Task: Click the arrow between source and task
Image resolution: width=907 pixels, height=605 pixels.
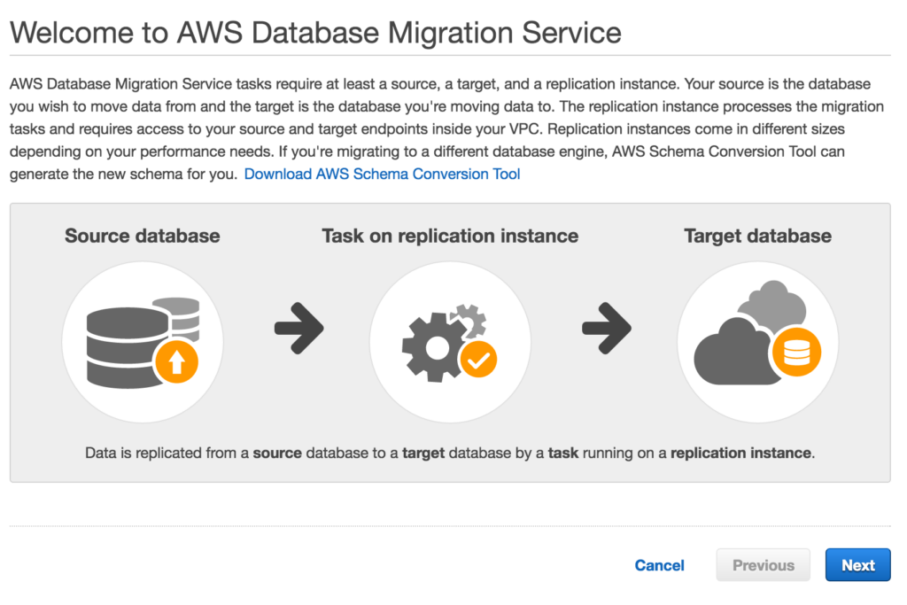Action: pyautogui.click(x=298, y=328)
